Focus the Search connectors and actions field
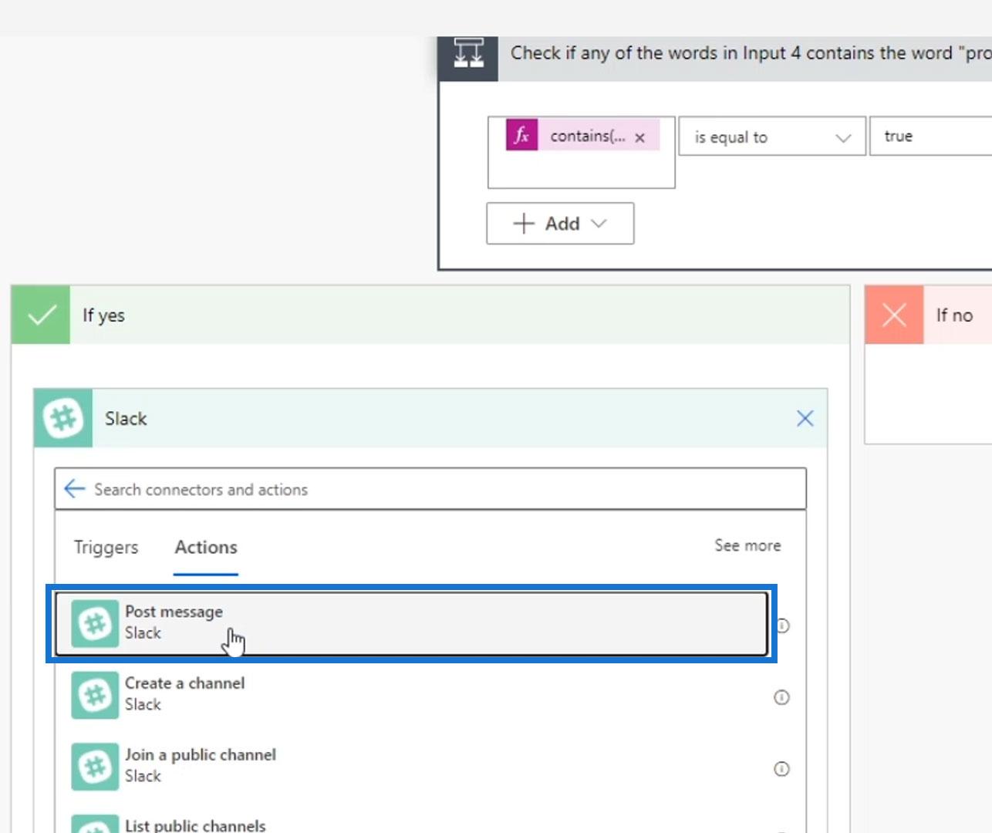This screenshot has height=833, width=992. [x=430, y=489]
